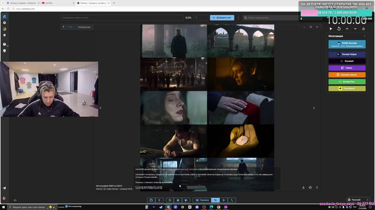Screen dimensions: 375x210
Task: Collapse the Интеграции panel
Action: (x=365, y=36)
